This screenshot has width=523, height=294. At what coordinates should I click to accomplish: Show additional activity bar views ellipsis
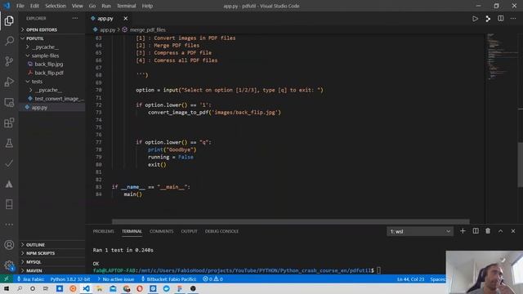pos(9,225)
